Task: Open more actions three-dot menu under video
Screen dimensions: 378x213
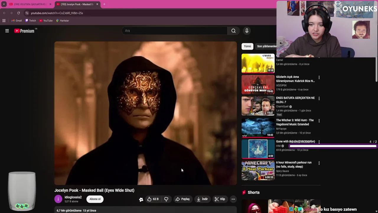Action: point(233,199)
